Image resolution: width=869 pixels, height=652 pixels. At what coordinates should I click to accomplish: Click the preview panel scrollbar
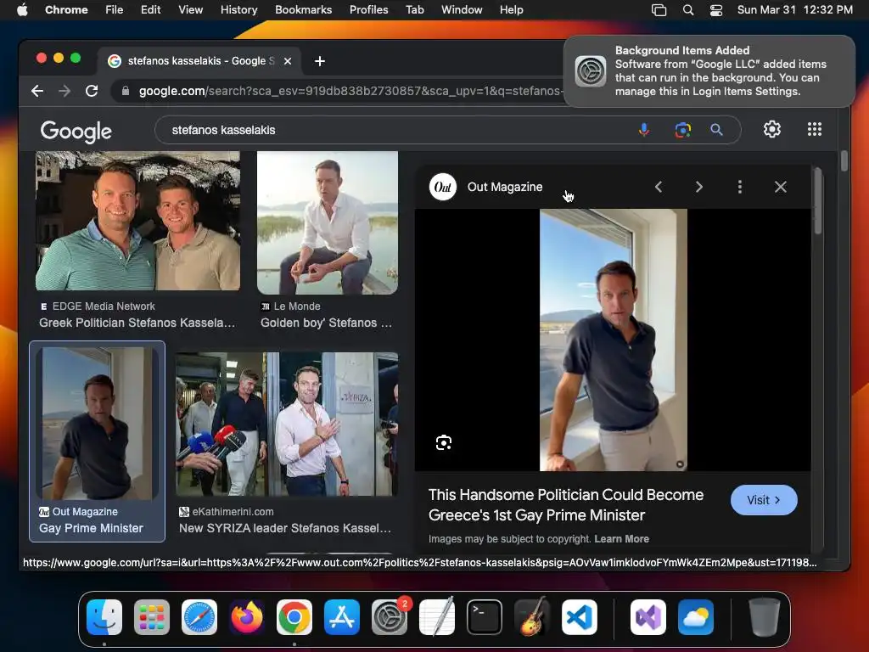(x=818, y=202)
